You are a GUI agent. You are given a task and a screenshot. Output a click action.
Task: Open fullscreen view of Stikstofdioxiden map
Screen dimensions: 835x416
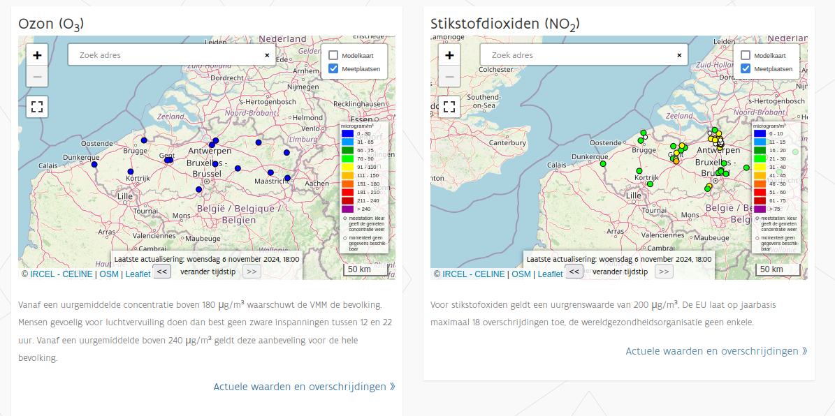[x=449, y=107]
